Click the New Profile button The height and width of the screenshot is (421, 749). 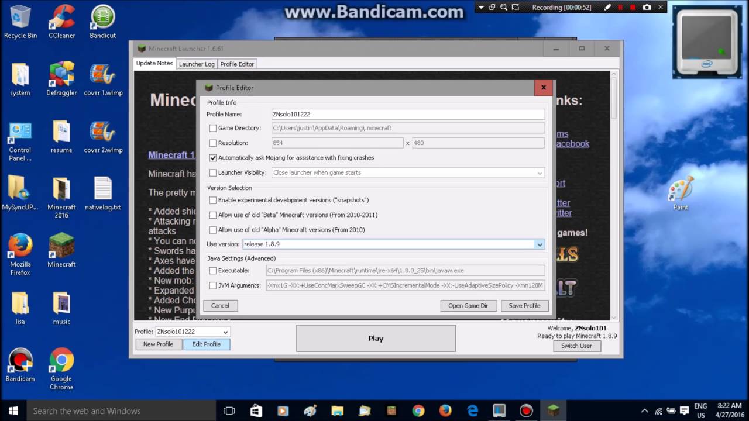158,344
